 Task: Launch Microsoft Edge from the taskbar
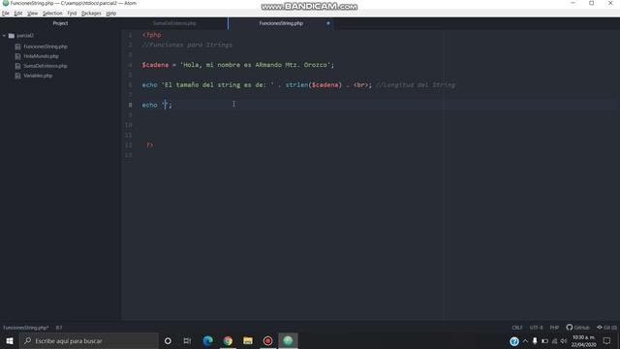pos(207,340)
